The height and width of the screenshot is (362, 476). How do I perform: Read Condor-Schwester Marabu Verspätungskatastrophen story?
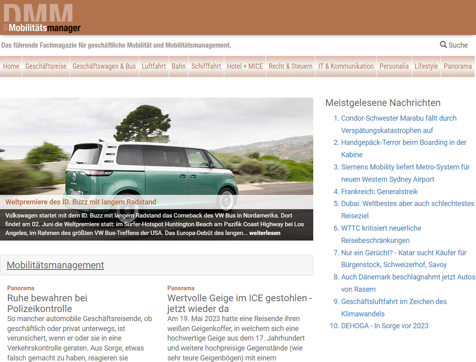tap(399, 124)
